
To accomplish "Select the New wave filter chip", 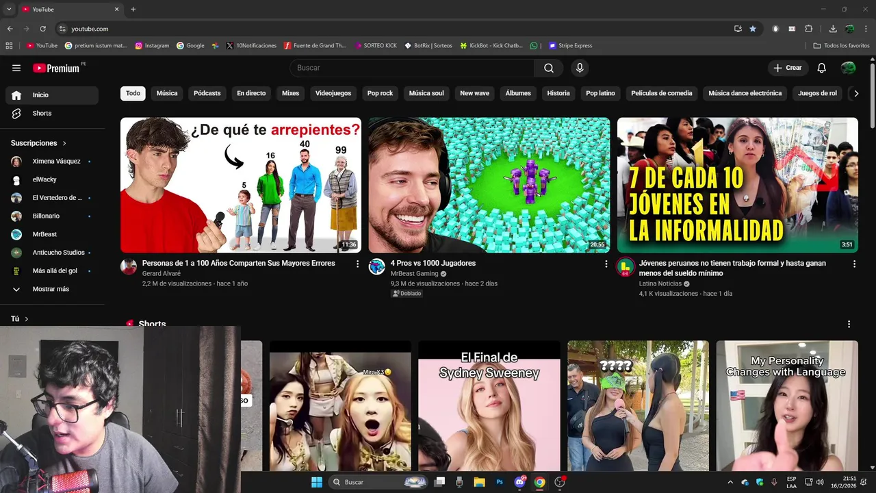I will pyautogui.click(x=475, y=93).
